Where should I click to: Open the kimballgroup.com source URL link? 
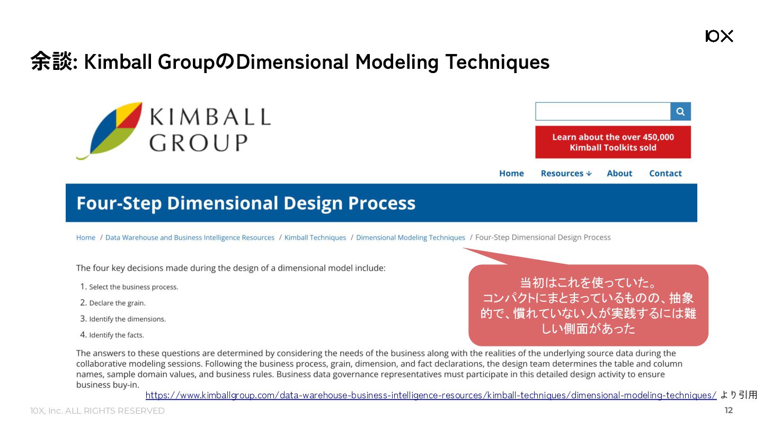(x=431, y=395)
